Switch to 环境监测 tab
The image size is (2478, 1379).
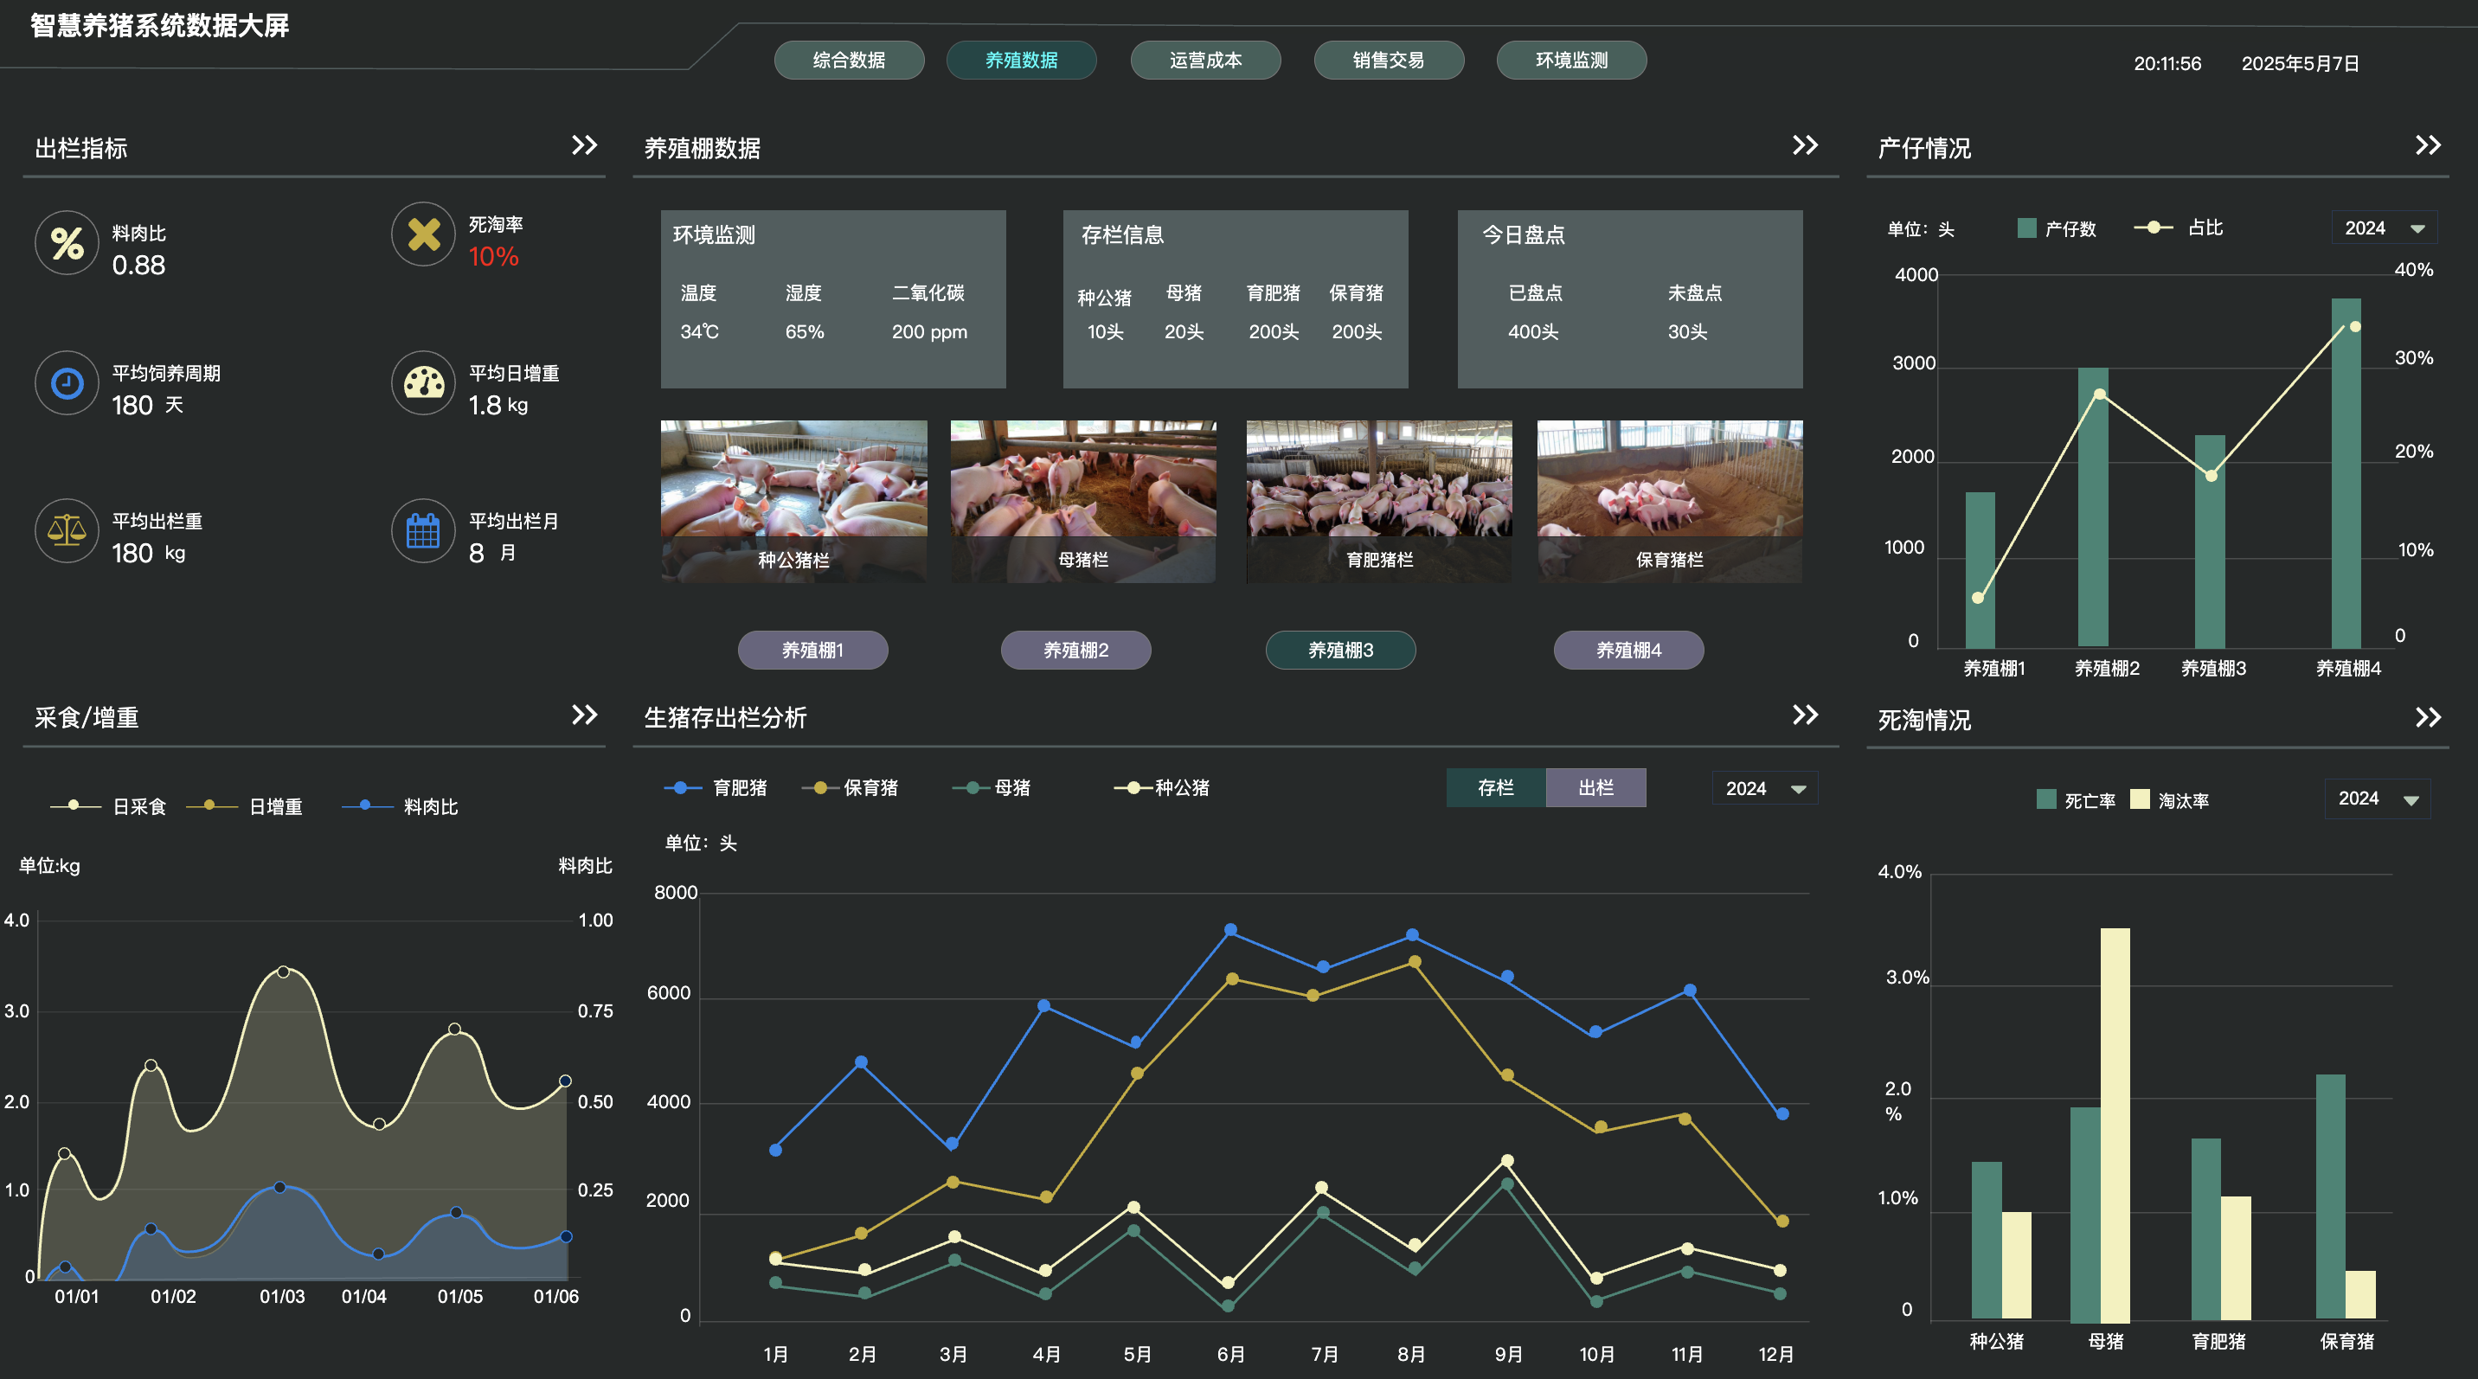coord(1571,60)
